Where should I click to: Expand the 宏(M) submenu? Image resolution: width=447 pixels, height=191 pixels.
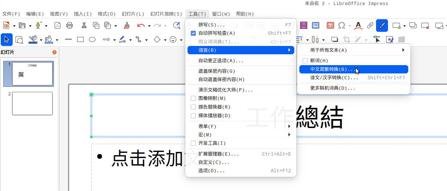pyautogui.click(x=241, y=135)
